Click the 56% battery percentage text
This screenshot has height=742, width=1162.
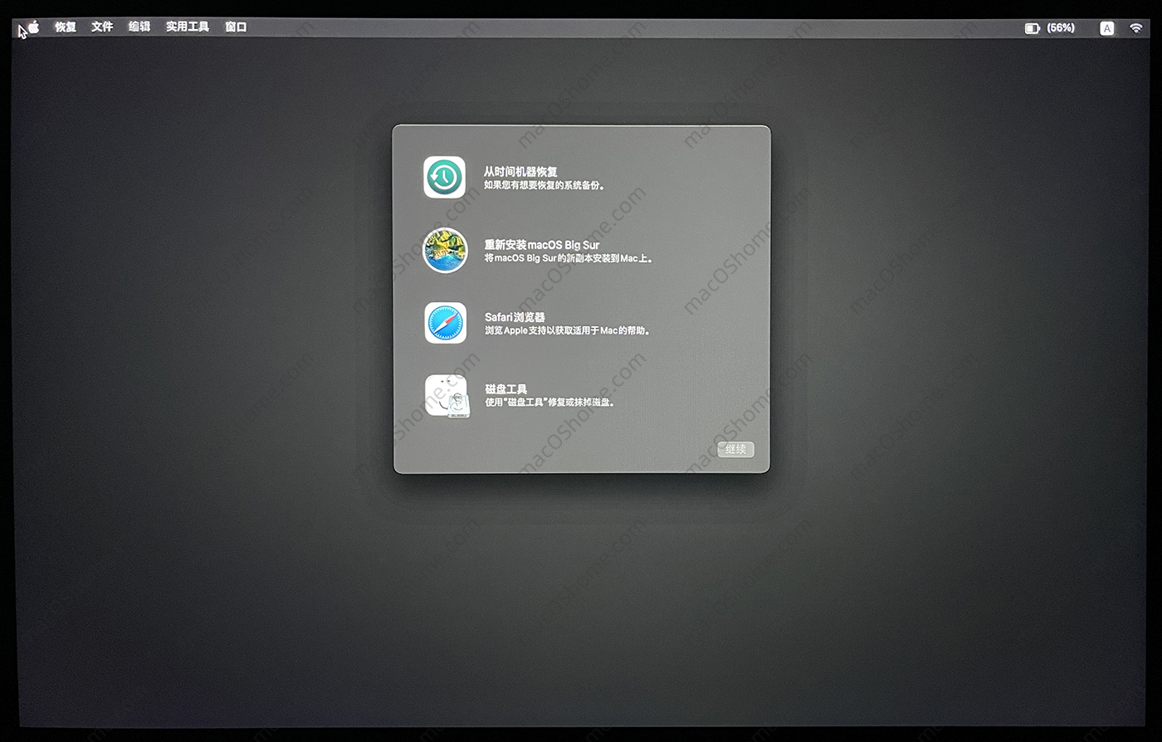pyautogui.click(x=1061, y=28)
